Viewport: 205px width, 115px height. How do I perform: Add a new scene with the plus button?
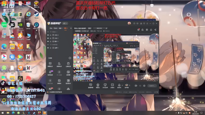[x=71, y=28]
